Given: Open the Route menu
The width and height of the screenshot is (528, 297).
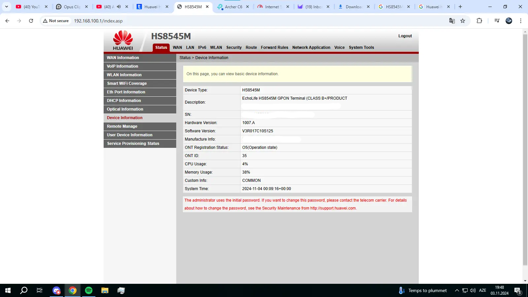Looking at the screenshot, I should [251, 48].
